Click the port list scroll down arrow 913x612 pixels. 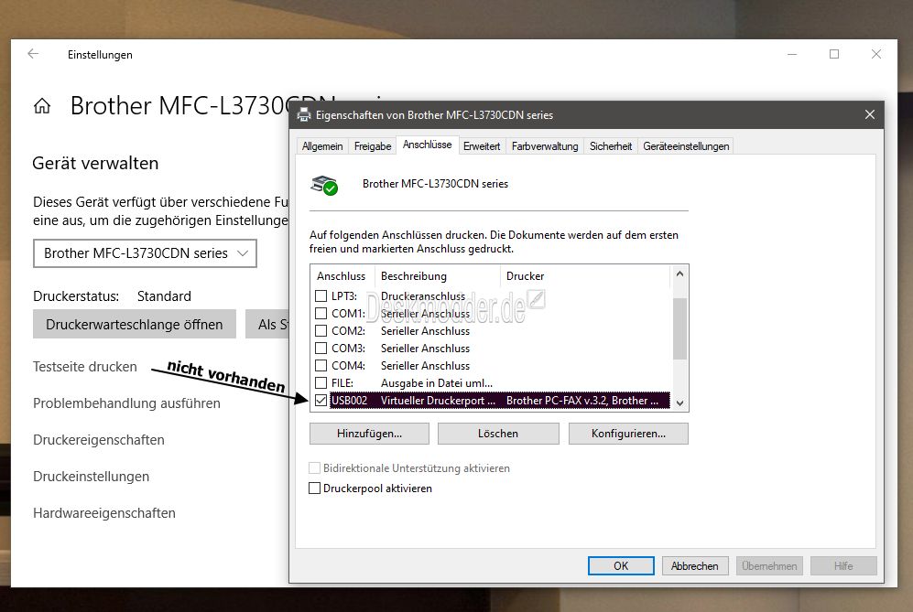tap(679, 403)
